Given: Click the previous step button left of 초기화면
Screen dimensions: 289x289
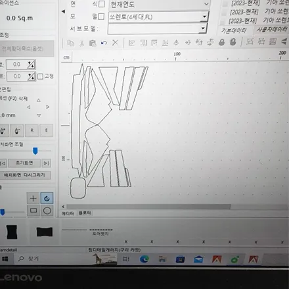Looking at the screenshot, I should pos(3,163).
